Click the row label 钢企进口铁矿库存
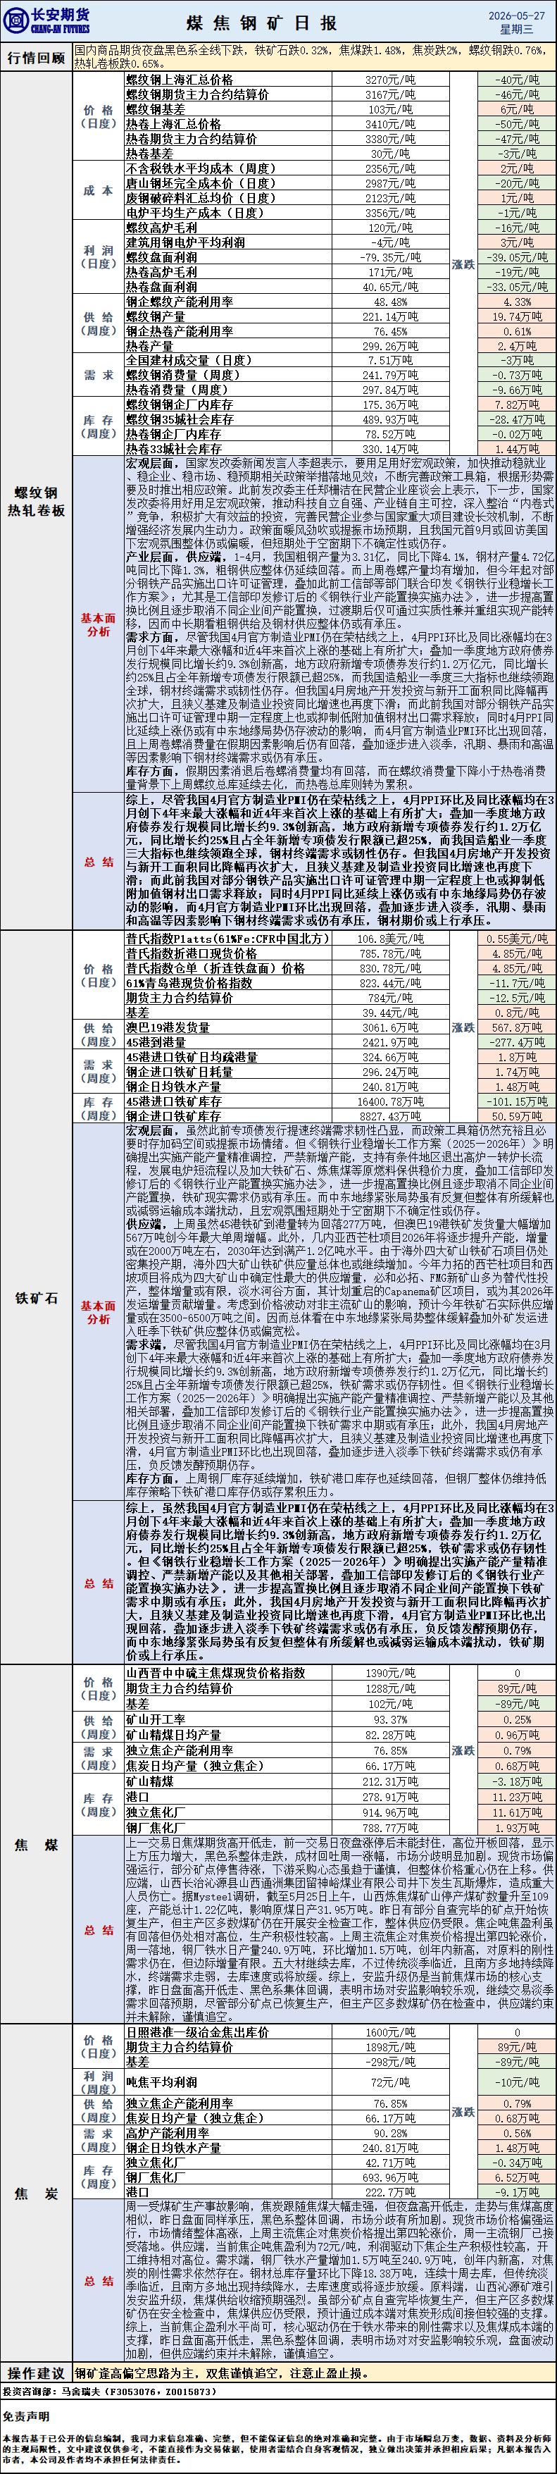Image resolution: width=557 pixels, height=2474 pixels. [x=174, y=1116]
